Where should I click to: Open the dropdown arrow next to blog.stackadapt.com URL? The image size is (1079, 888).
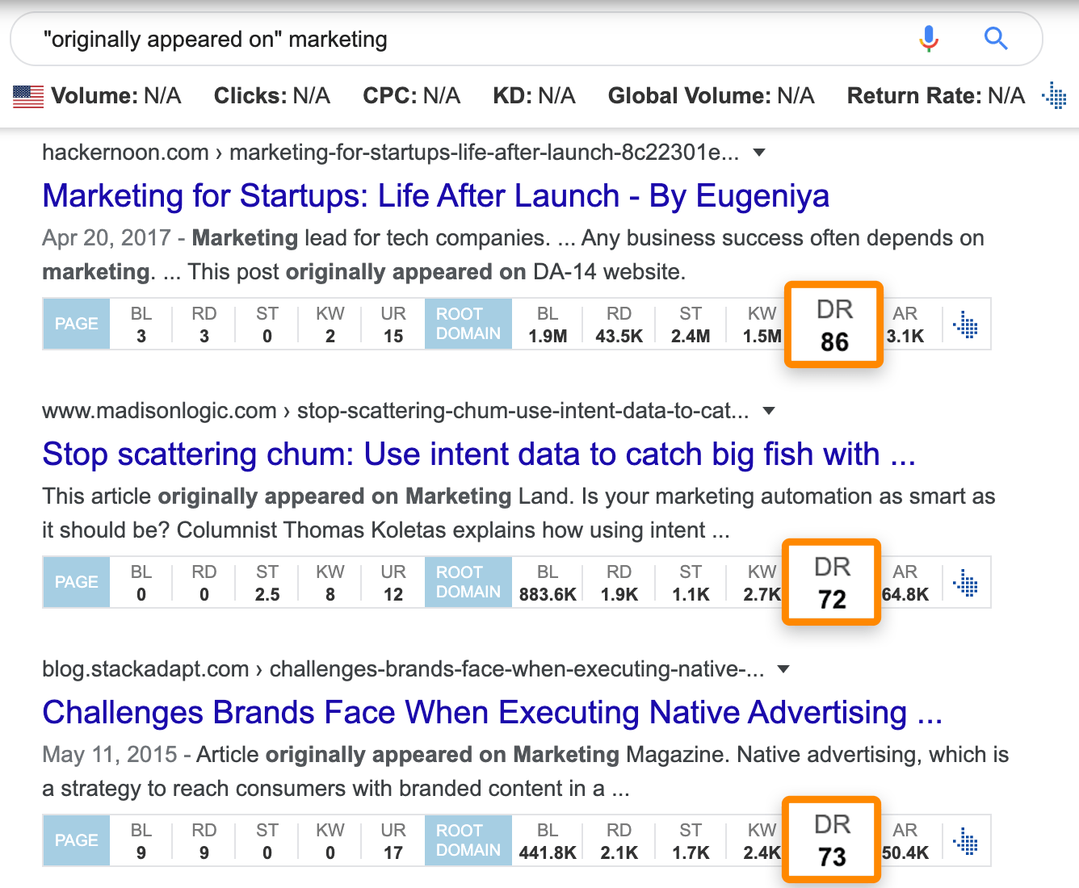pos(783,668)
